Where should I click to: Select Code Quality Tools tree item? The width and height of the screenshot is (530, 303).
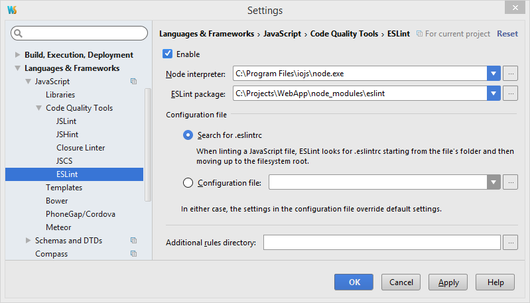coord(79,108)
